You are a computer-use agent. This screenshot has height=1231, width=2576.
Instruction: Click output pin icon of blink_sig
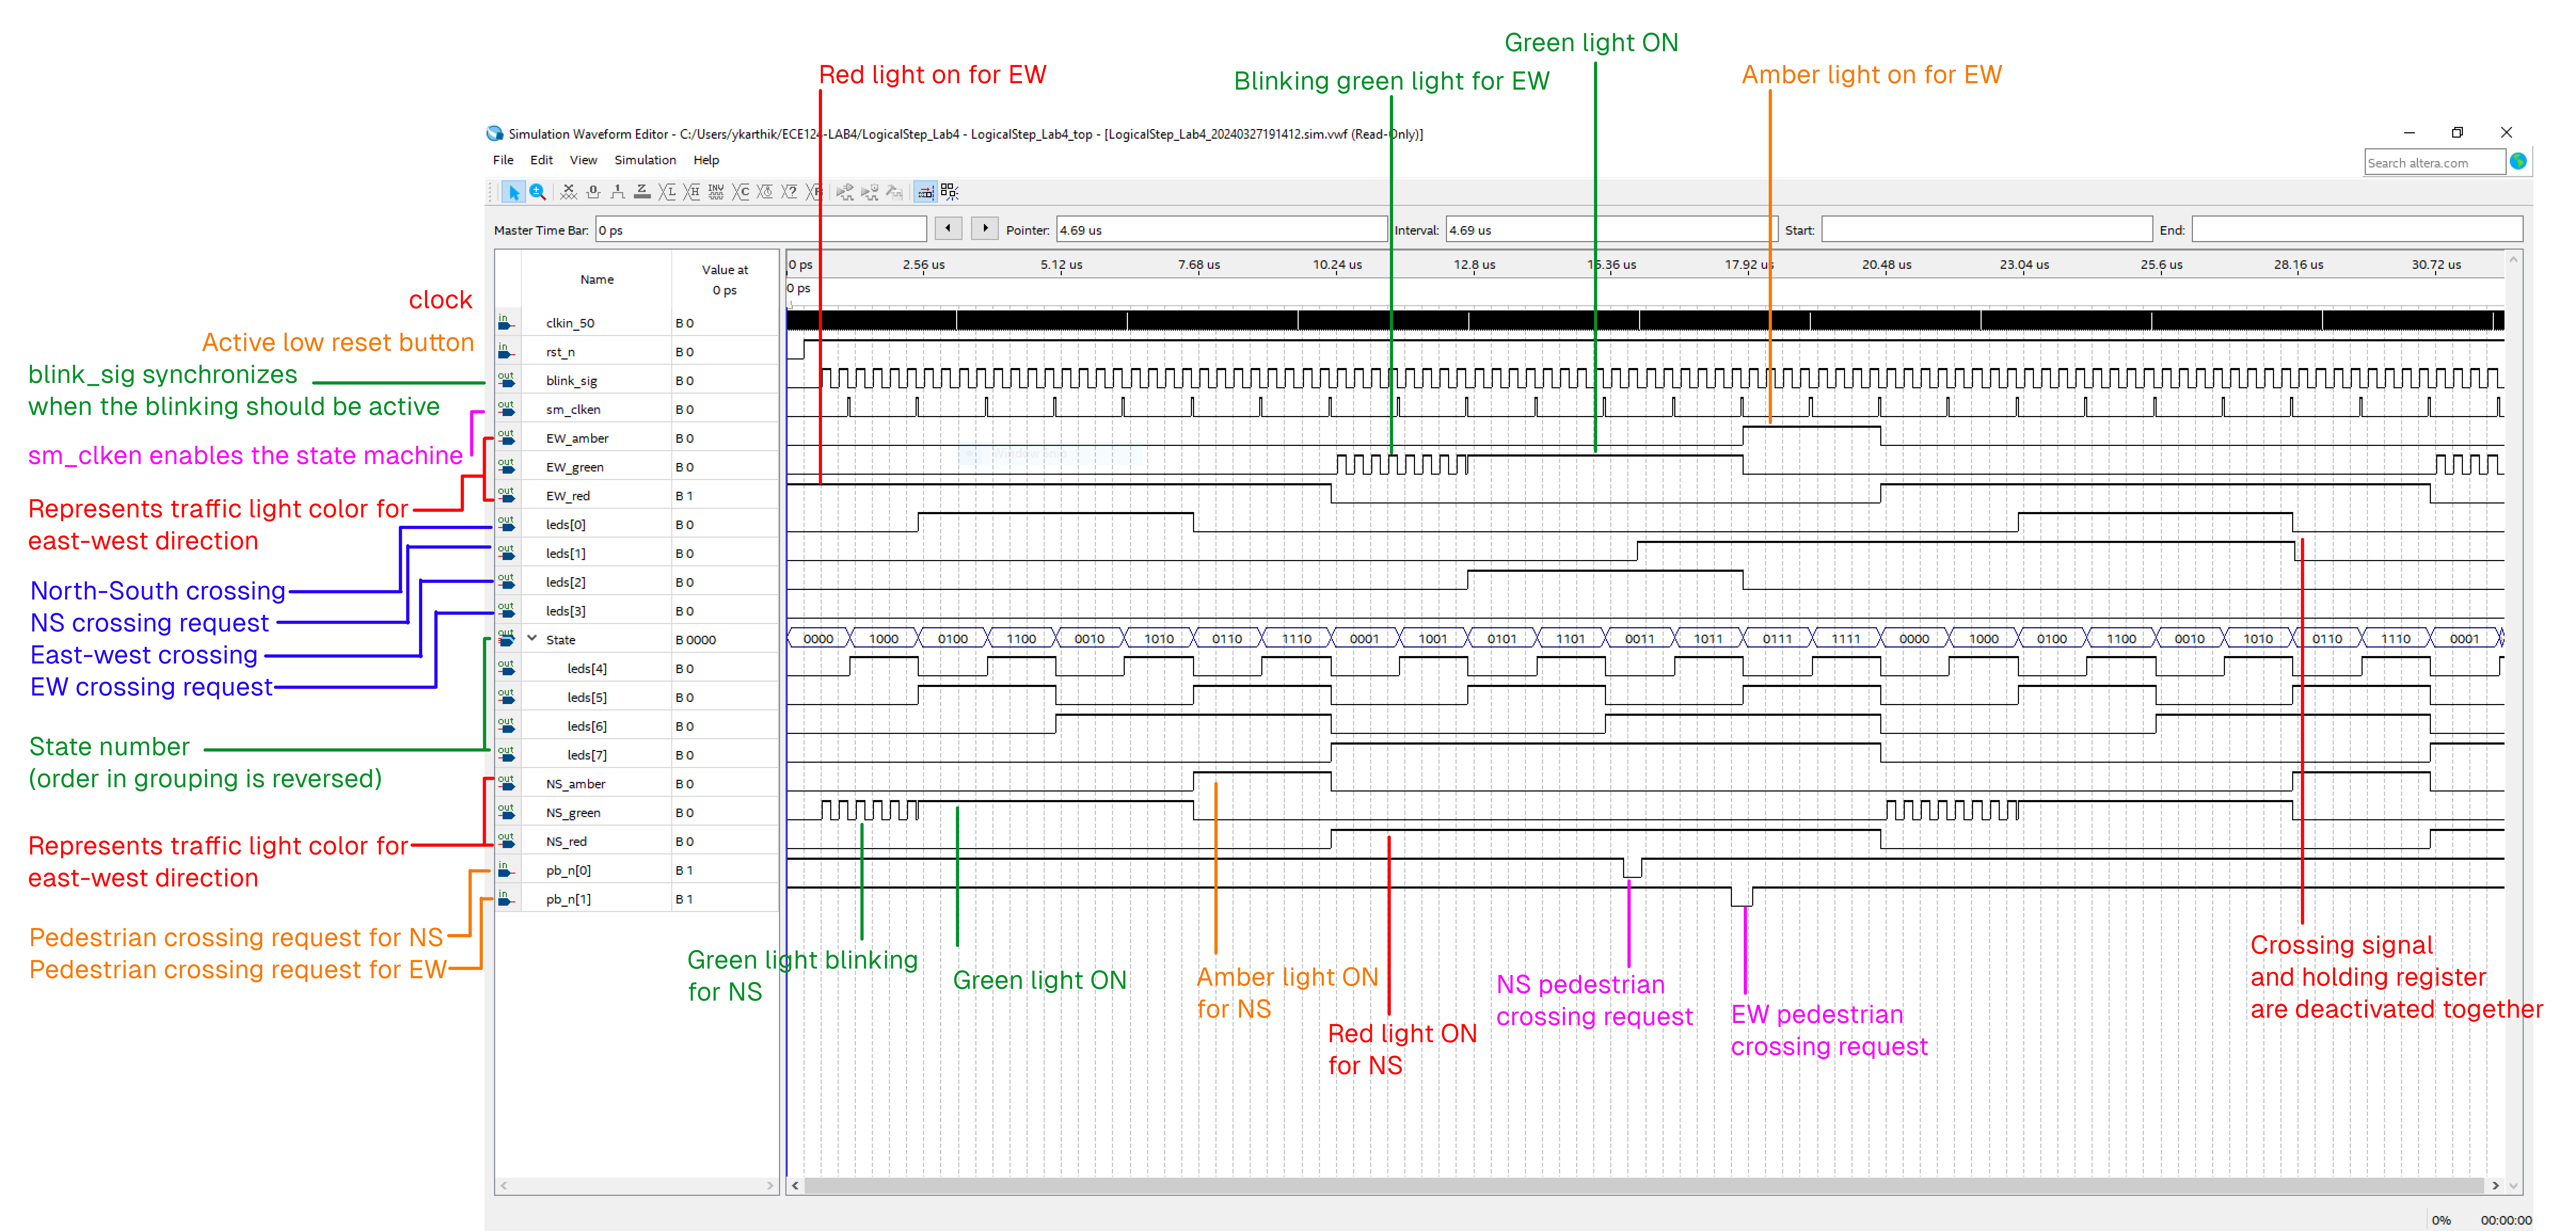506,380
